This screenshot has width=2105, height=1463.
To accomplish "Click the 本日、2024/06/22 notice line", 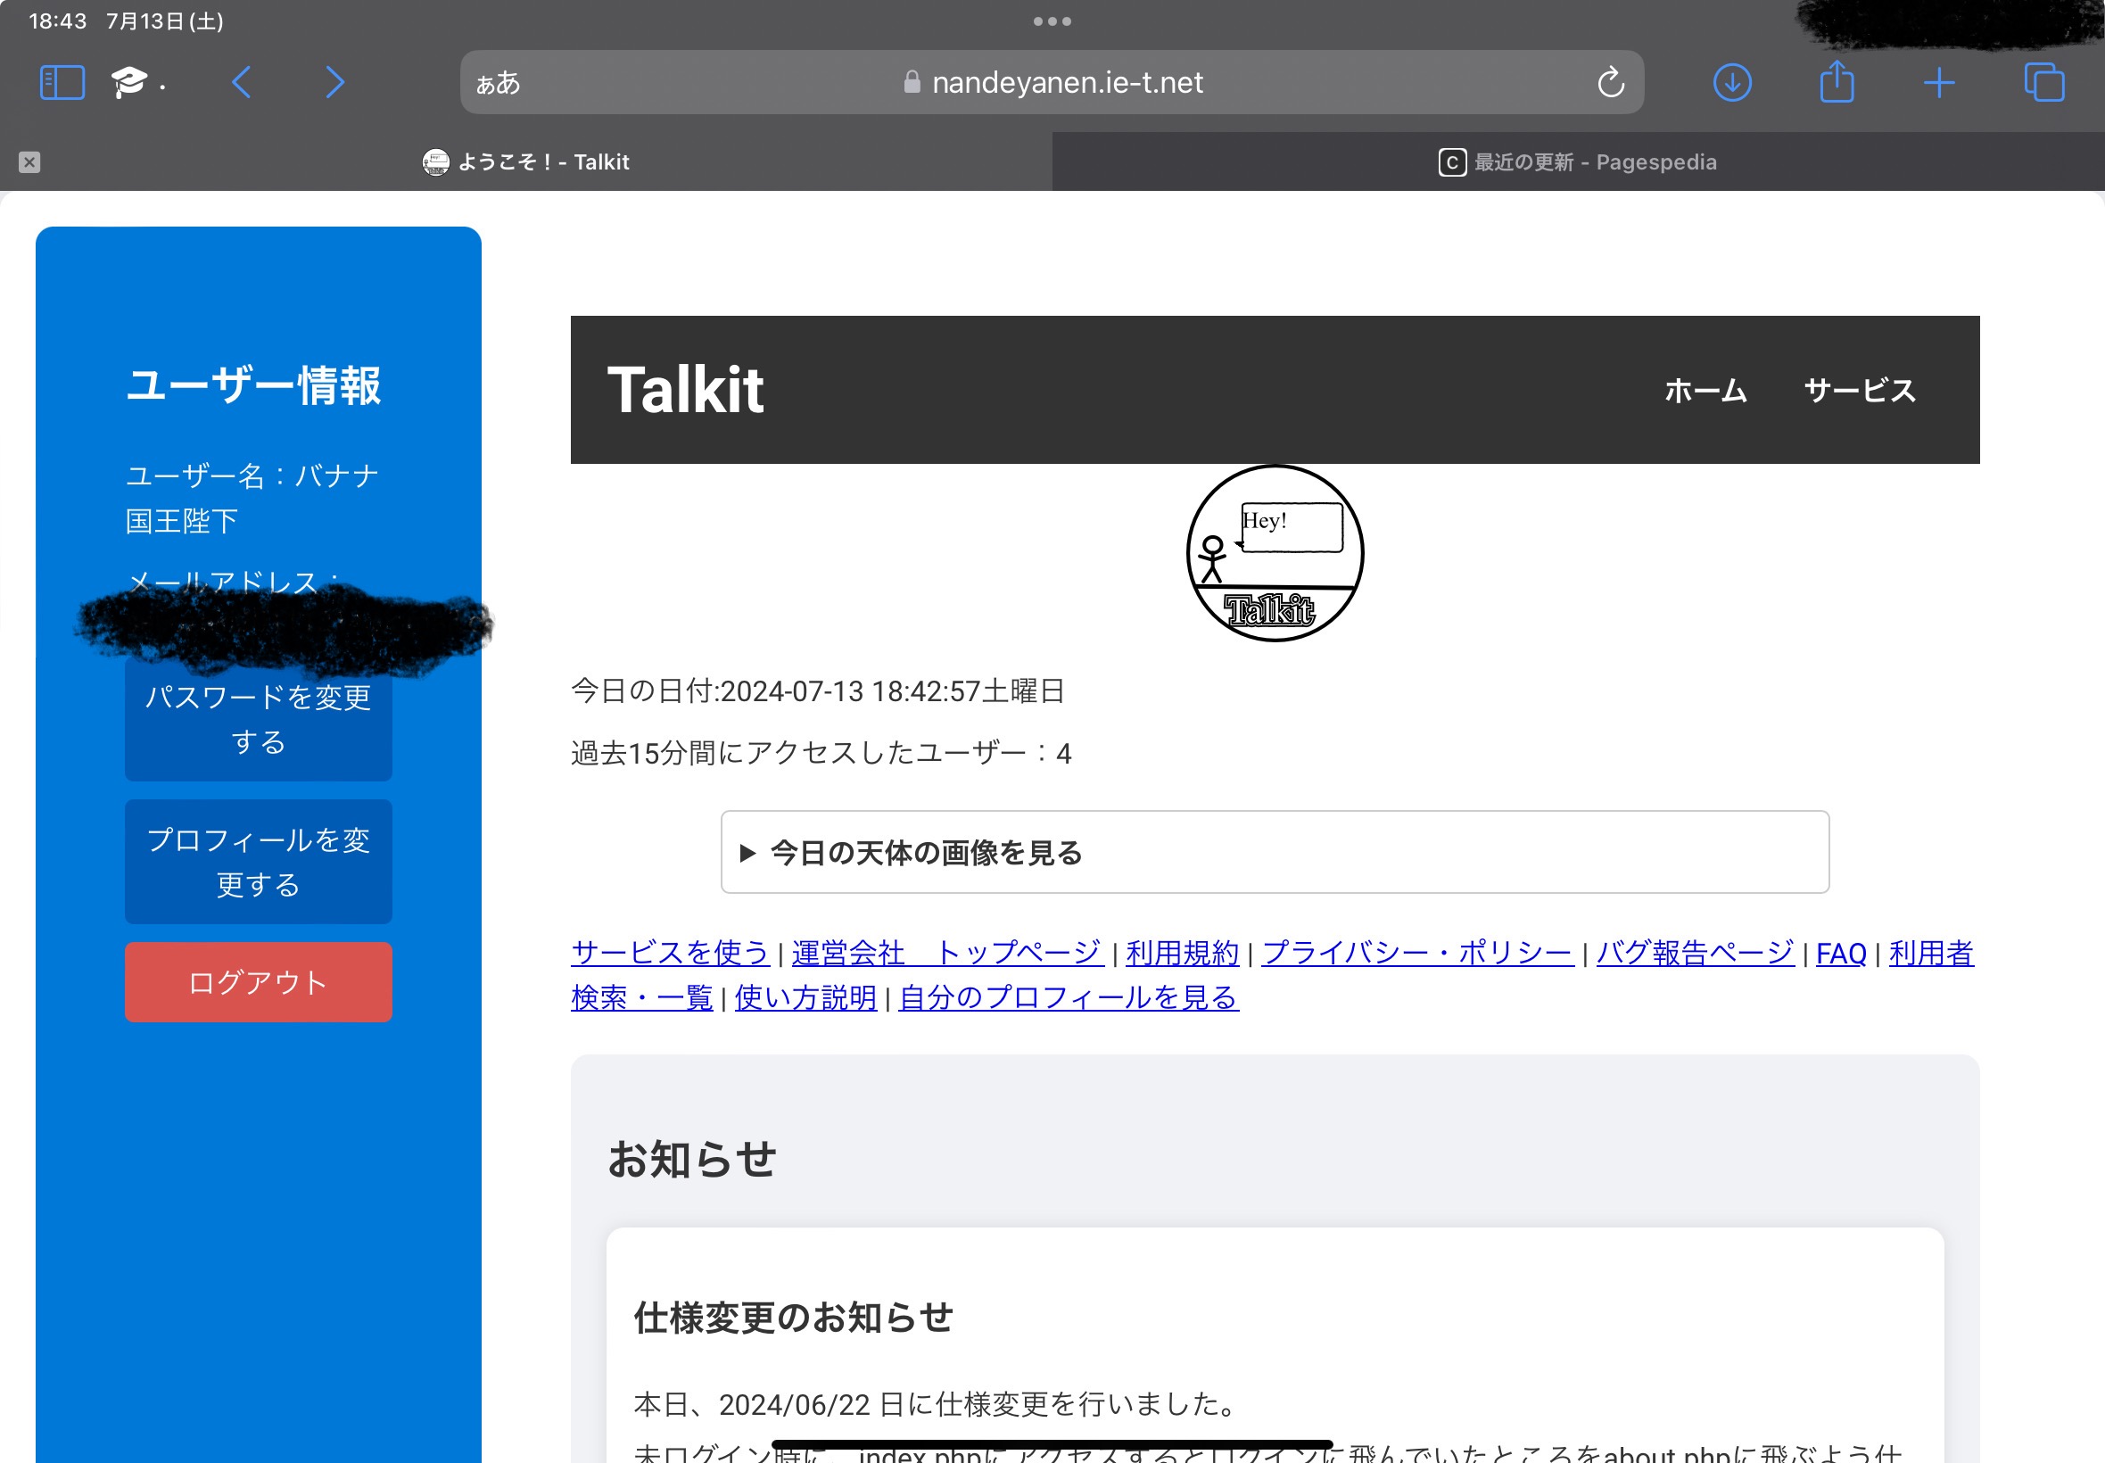I will click(937, 1404).
